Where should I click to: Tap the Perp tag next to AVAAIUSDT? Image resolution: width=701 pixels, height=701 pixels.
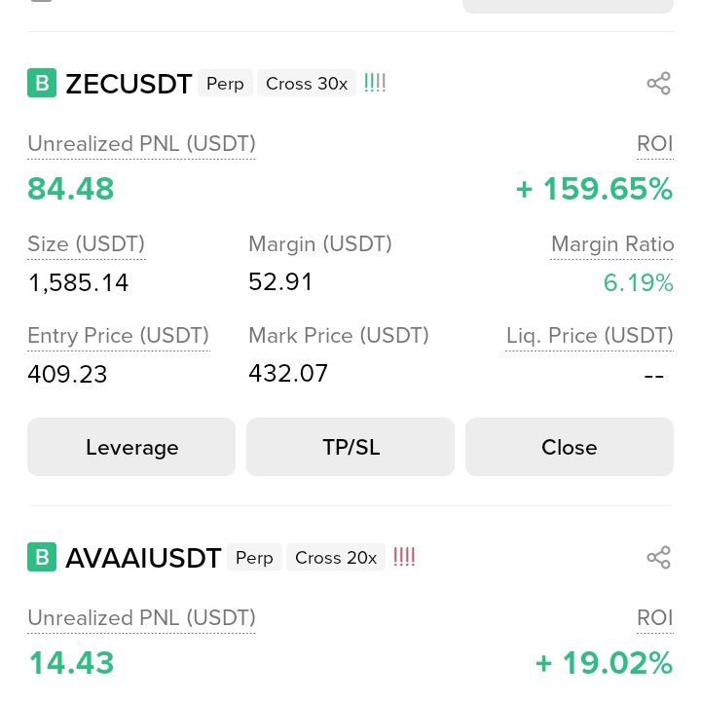tap(254, 557)
